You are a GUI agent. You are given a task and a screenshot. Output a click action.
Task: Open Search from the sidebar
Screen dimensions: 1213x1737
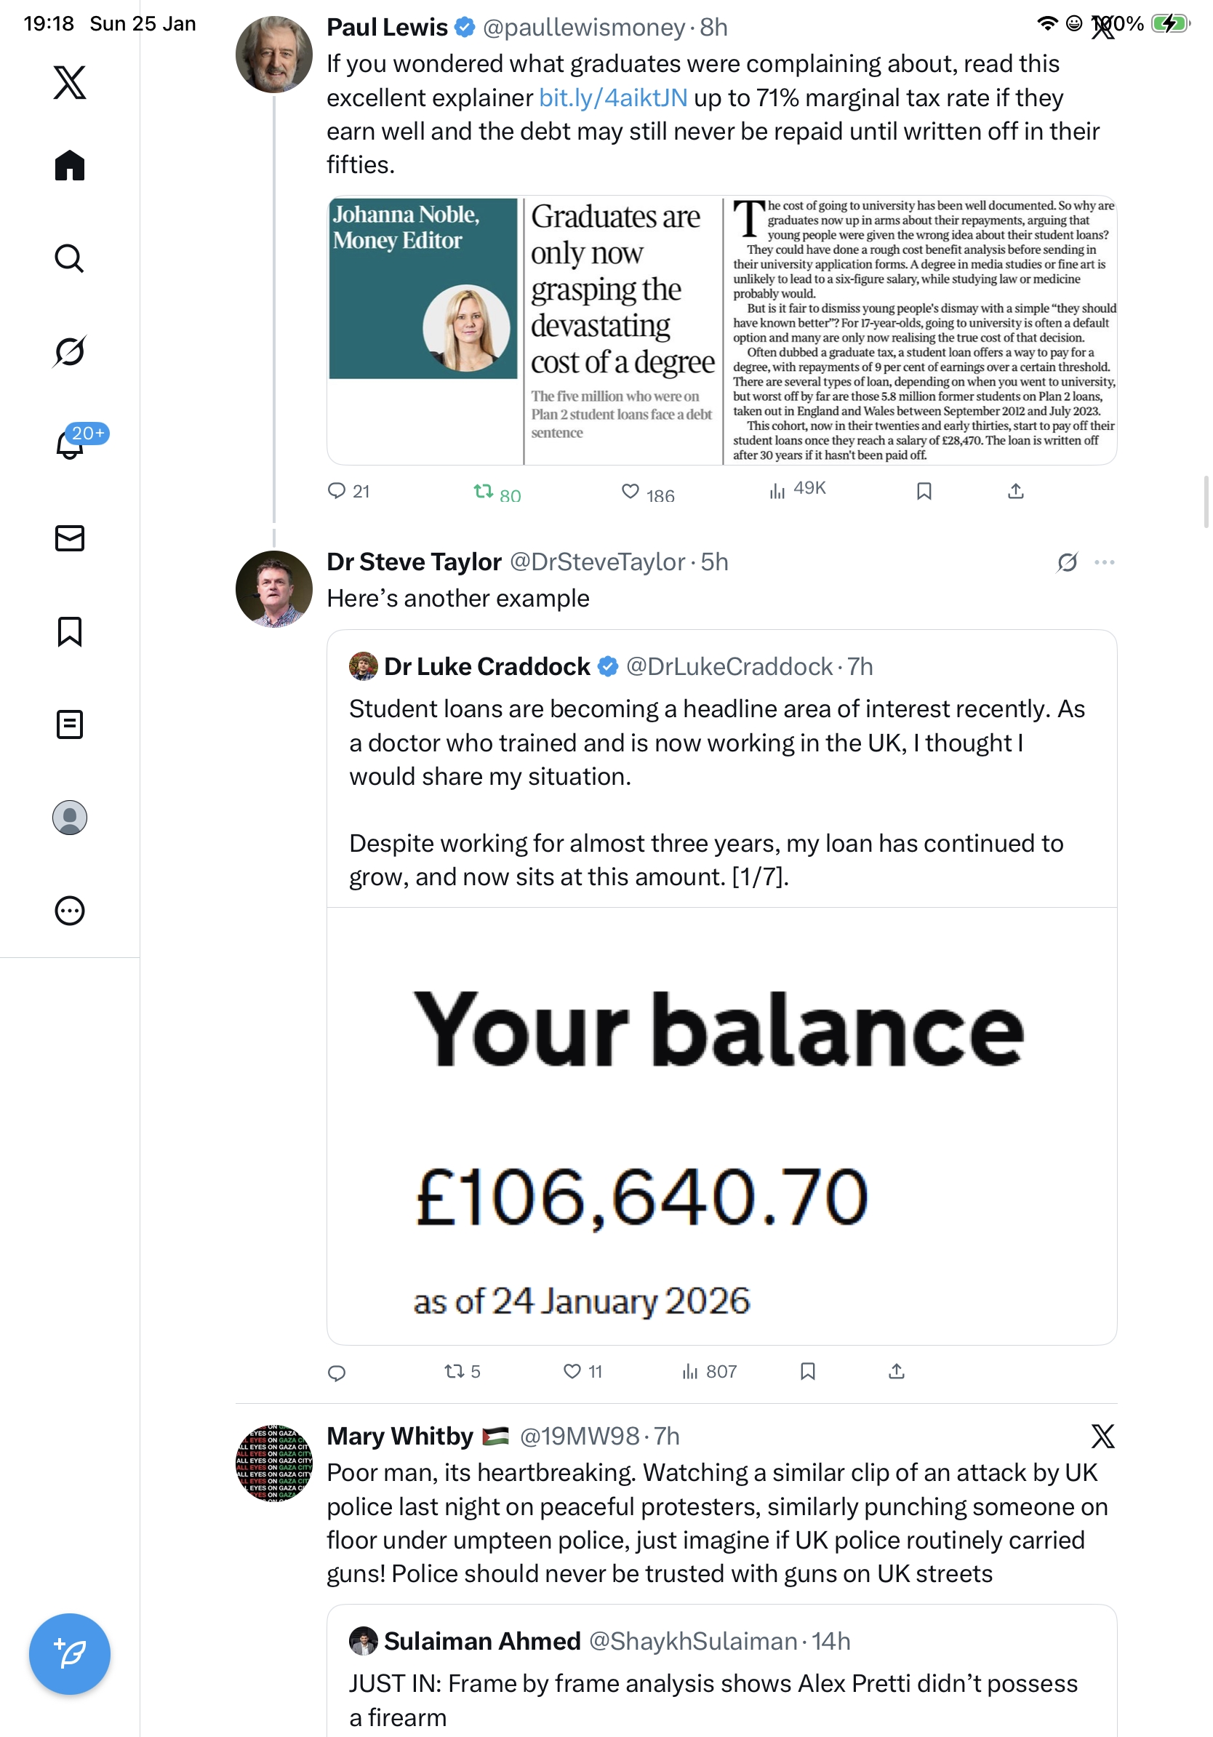70,259
